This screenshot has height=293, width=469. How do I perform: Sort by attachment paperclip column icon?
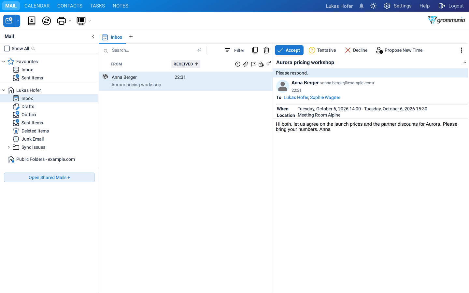(x=246, y=64)
